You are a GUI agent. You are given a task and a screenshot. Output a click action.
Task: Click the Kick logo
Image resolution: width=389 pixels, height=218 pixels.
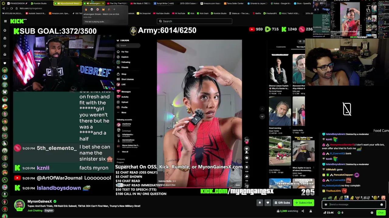[x=18, y=21]
